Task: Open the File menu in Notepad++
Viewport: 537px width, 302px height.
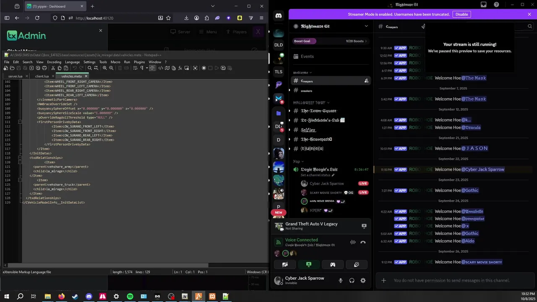Action: [x=7, y=62]
